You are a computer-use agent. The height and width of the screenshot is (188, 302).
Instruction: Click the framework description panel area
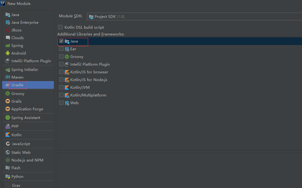[180, 170]
